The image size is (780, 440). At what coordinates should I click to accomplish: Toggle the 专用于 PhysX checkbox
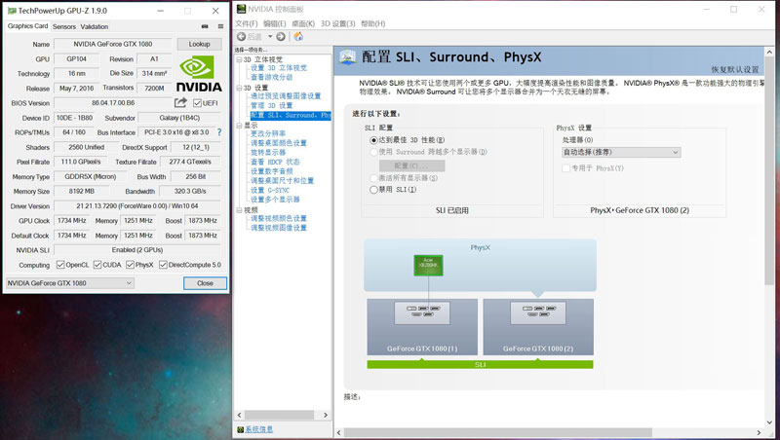point(565,167)
